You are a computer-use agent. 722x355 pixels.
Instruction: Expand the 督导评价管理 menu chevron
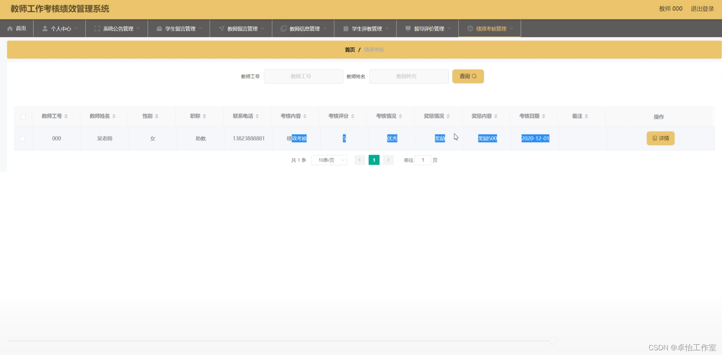tap(449, 28)
